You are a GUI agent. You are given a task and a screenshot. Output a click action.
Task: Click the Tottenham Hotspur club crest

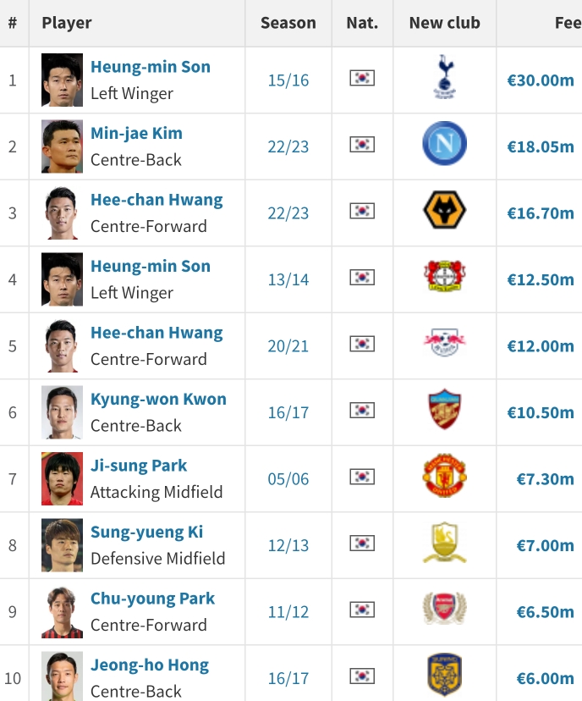coord(444,77)
